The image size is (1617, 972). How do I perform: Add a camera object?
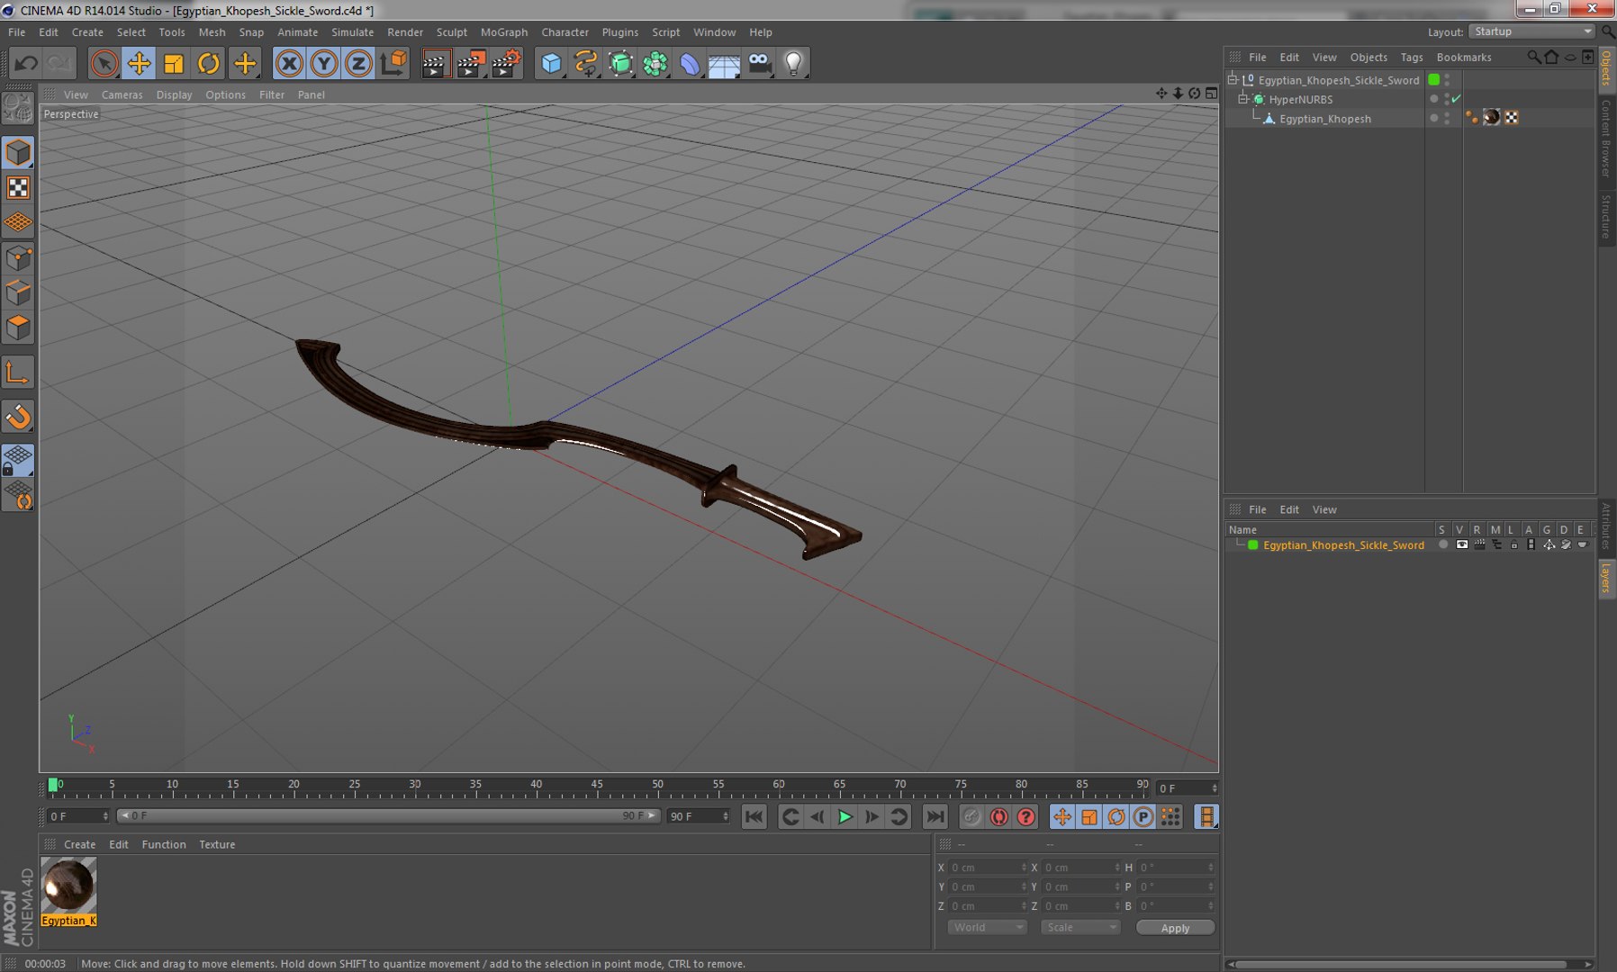tap(759, 63)
